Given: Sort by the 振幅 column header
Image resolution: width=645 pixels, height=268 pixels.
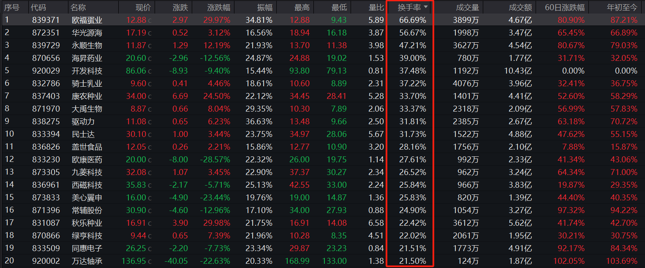Looking at the screenshot, I should pyautogui.click(x=265, y=7).
